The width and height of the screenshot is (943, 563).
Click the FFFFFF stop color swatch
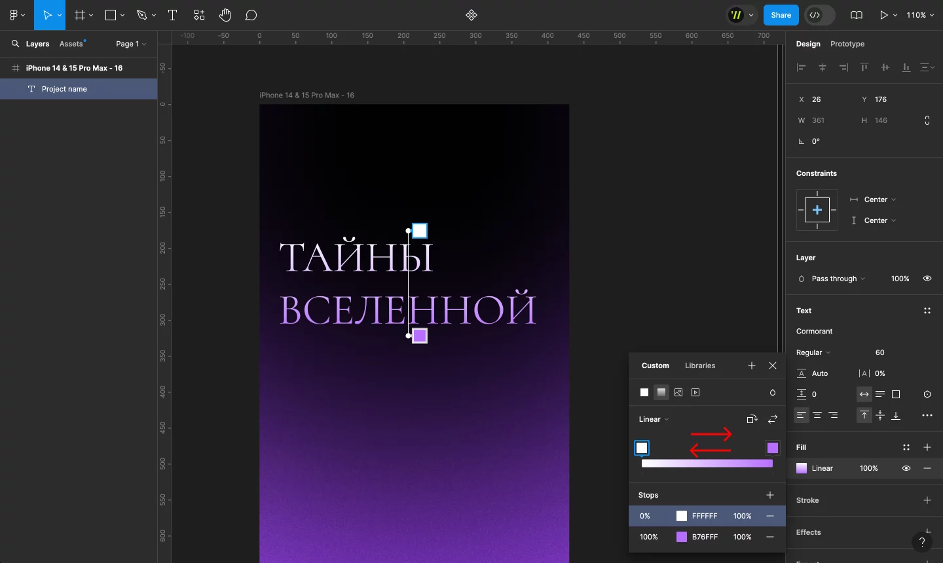point(682,516)
